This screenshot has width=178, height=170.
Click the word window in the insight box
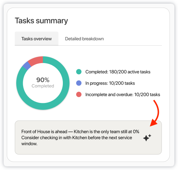click(x=29, y=144)
